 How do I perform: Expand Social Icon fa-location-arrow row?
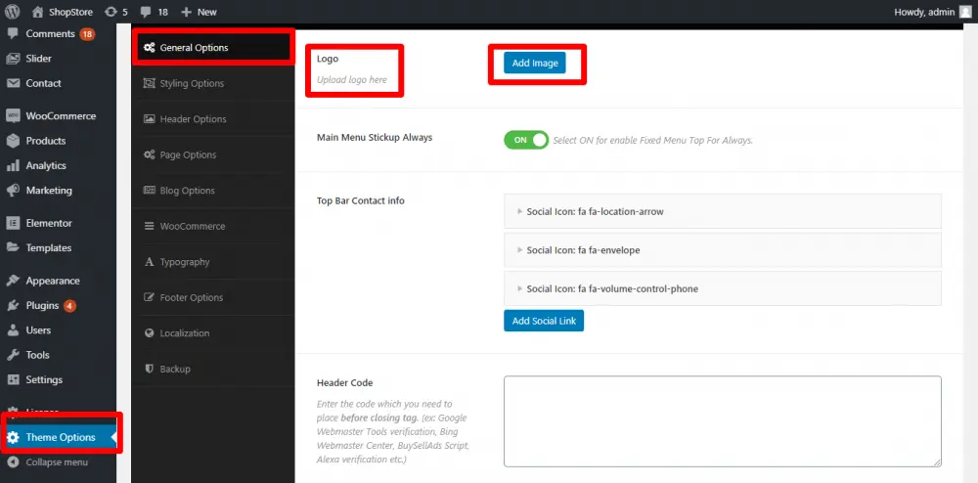coord(723,212)
